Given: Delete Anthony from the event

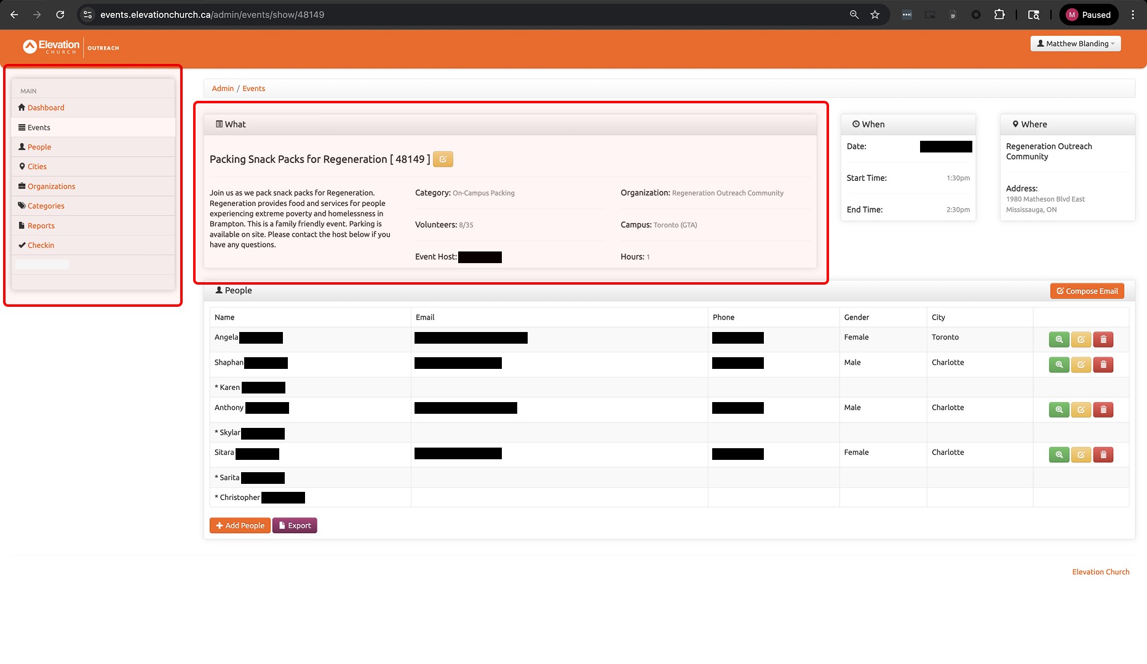Looking at the screenshot, I should point(1103,409).
